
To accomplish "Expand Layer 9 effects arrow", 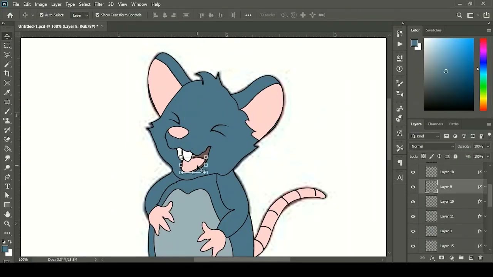I will (x=485, y=187).
